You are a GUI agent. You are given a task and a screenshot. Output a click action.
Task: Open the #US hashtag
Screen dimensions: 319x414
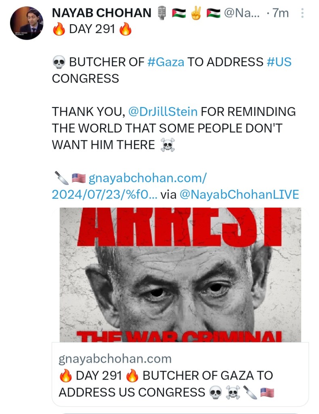[x=279, y=62]
